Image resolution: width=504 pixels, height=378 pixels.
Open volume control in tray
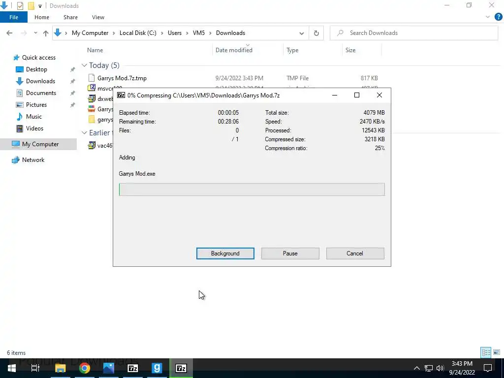coord(440,368)
